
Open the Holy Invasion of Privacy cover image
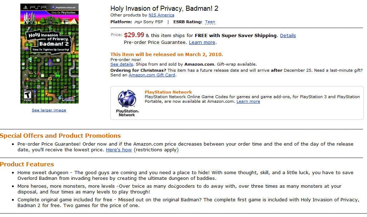coord(49,54)
